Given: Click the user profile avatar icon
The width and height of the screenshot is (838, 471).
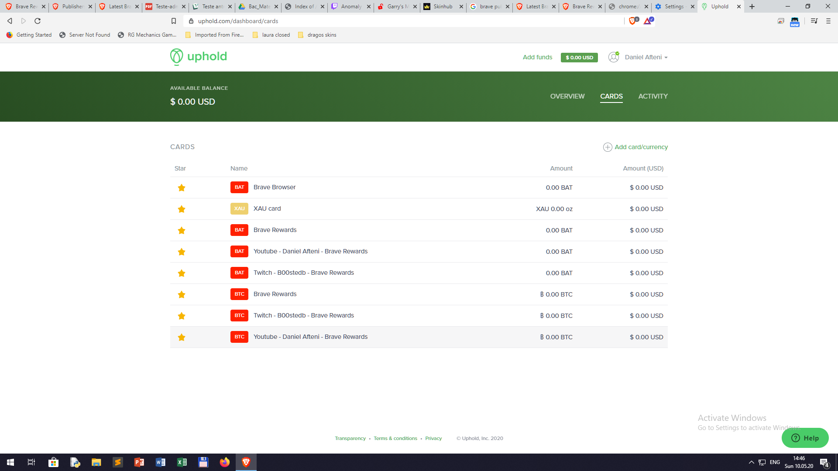Looking at the screenshot, I should [614, 57].
